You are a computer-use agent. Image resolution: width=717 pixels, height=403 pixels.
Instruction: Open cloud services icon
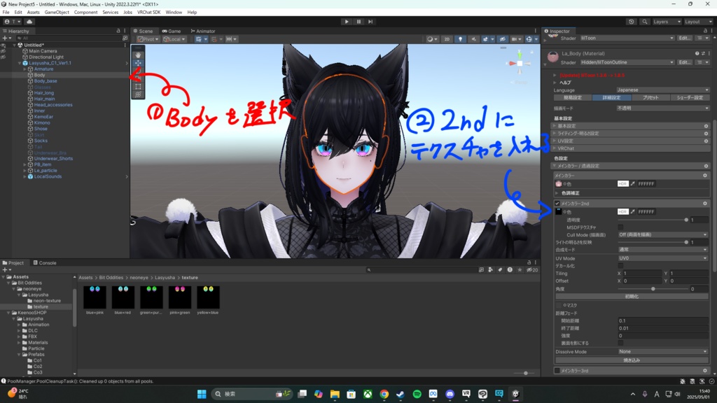tap(29, 22)
